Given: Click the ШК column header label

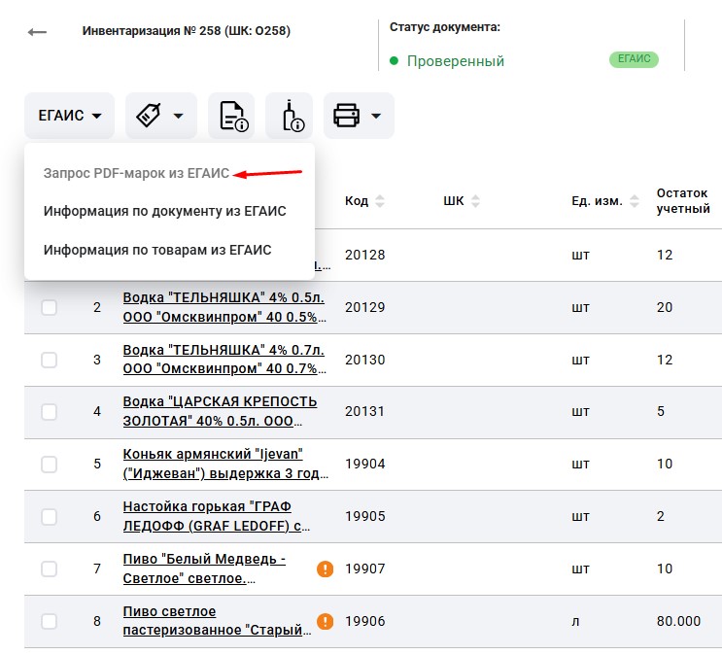Looking at the screenshot, I should pos(454,201).
